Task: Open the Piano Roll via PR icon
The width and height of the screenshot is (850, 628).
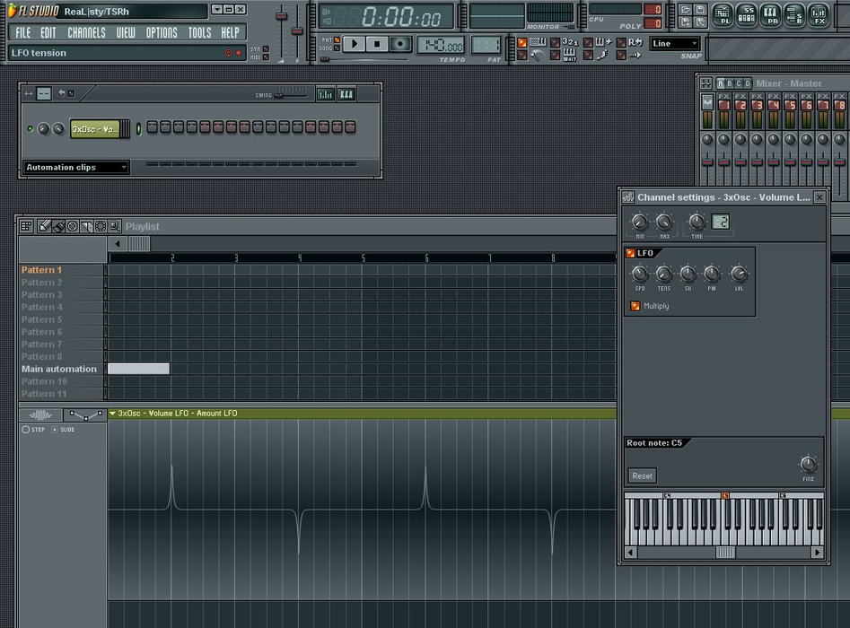Action: click(770, 14)
